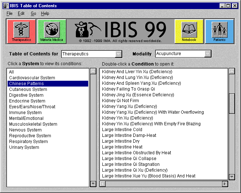Screen dimensions: 241x193
Task: Select Musculoskeletal System
Action: pos(48,124)
